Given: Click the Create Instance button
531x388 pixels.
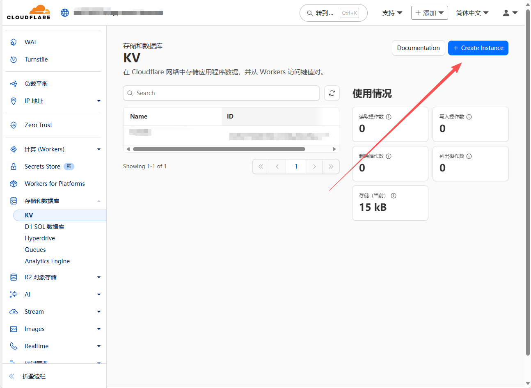Looking at the screenshot, I should (478, 48).
